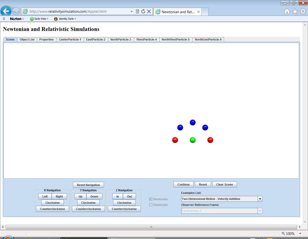Close the Newtonian and Rel browser tab

(199, 12)
